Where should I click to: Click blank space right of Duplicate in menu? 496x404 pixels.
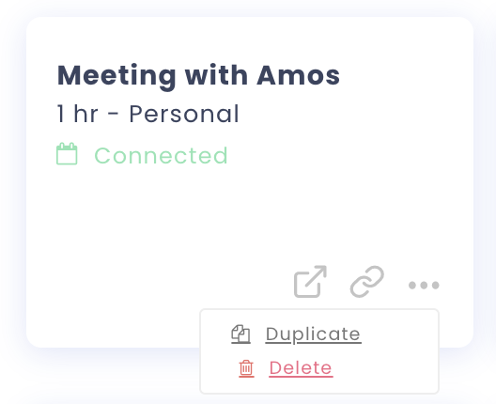coord(398,334)
